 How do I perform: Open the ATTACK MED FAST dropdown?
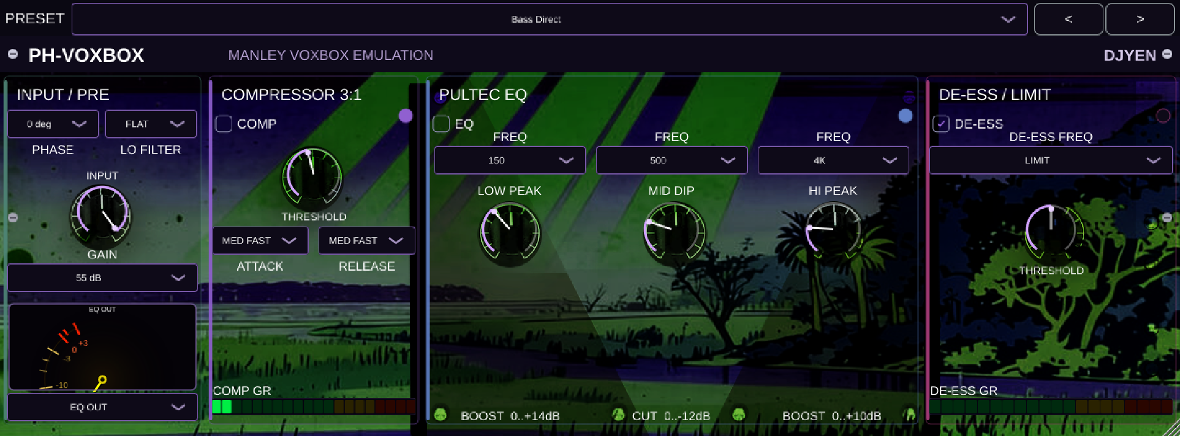point(260,240)
